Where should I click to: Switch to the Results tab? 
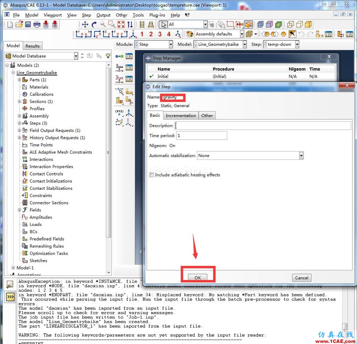[32, 46]
